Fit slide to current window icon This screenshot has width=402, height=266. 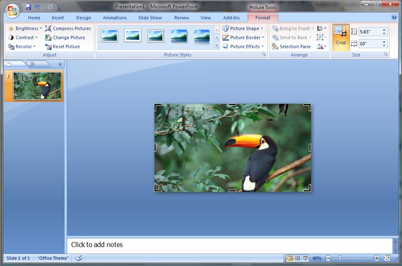coord(387,258)
